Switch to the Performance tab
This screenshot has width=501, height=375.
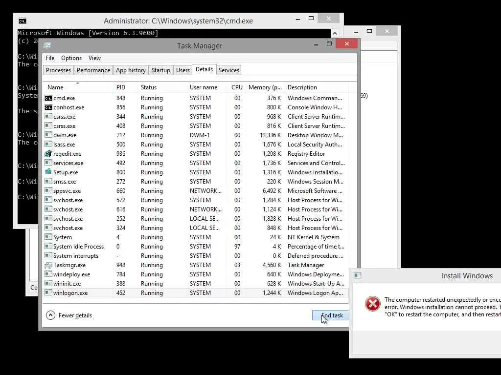pyautogui.click(x=93, y=70)
